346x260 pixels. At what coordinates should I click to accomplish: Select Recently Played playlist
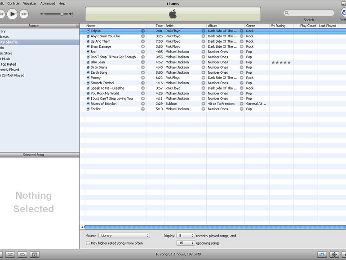pos(40,70)
